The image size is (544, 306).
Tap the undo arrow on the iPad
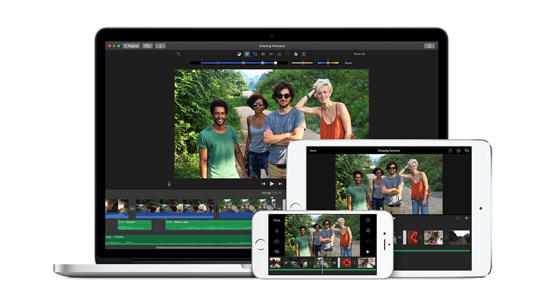tap(458, 218)
